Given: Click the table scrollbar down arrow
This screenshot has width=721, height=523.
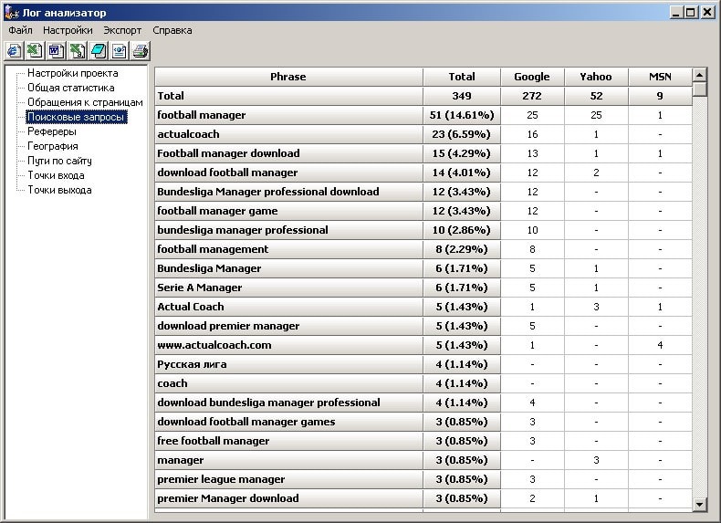Looking at the screenshot, I should [x=700, y=504].
